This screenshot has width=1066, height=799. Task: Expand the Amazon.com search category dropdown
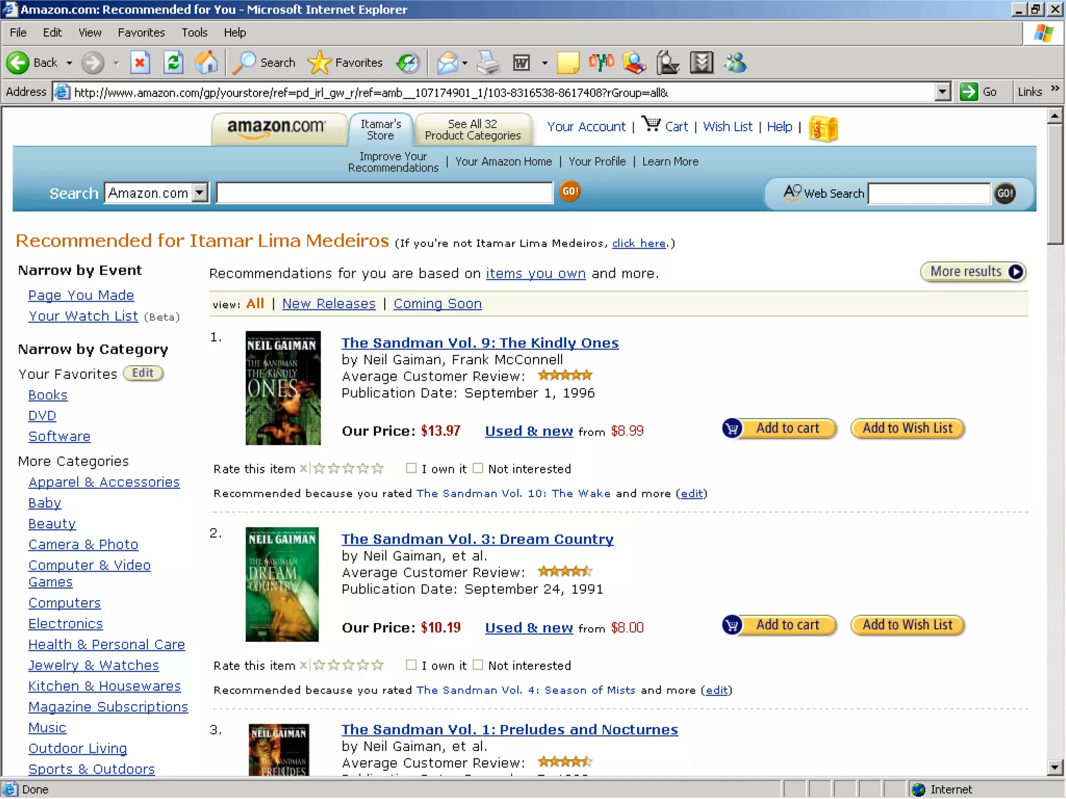[199, 193]
